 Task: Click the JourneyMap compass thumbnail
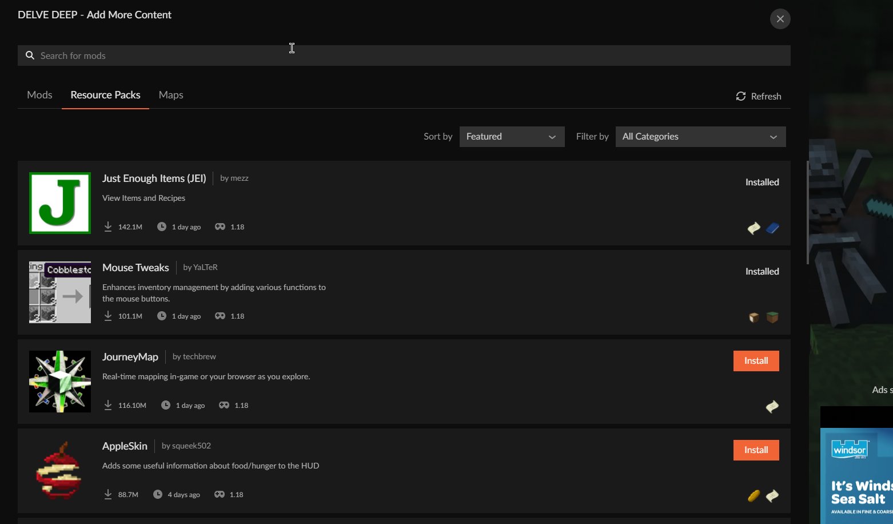[x=60, y=382]
